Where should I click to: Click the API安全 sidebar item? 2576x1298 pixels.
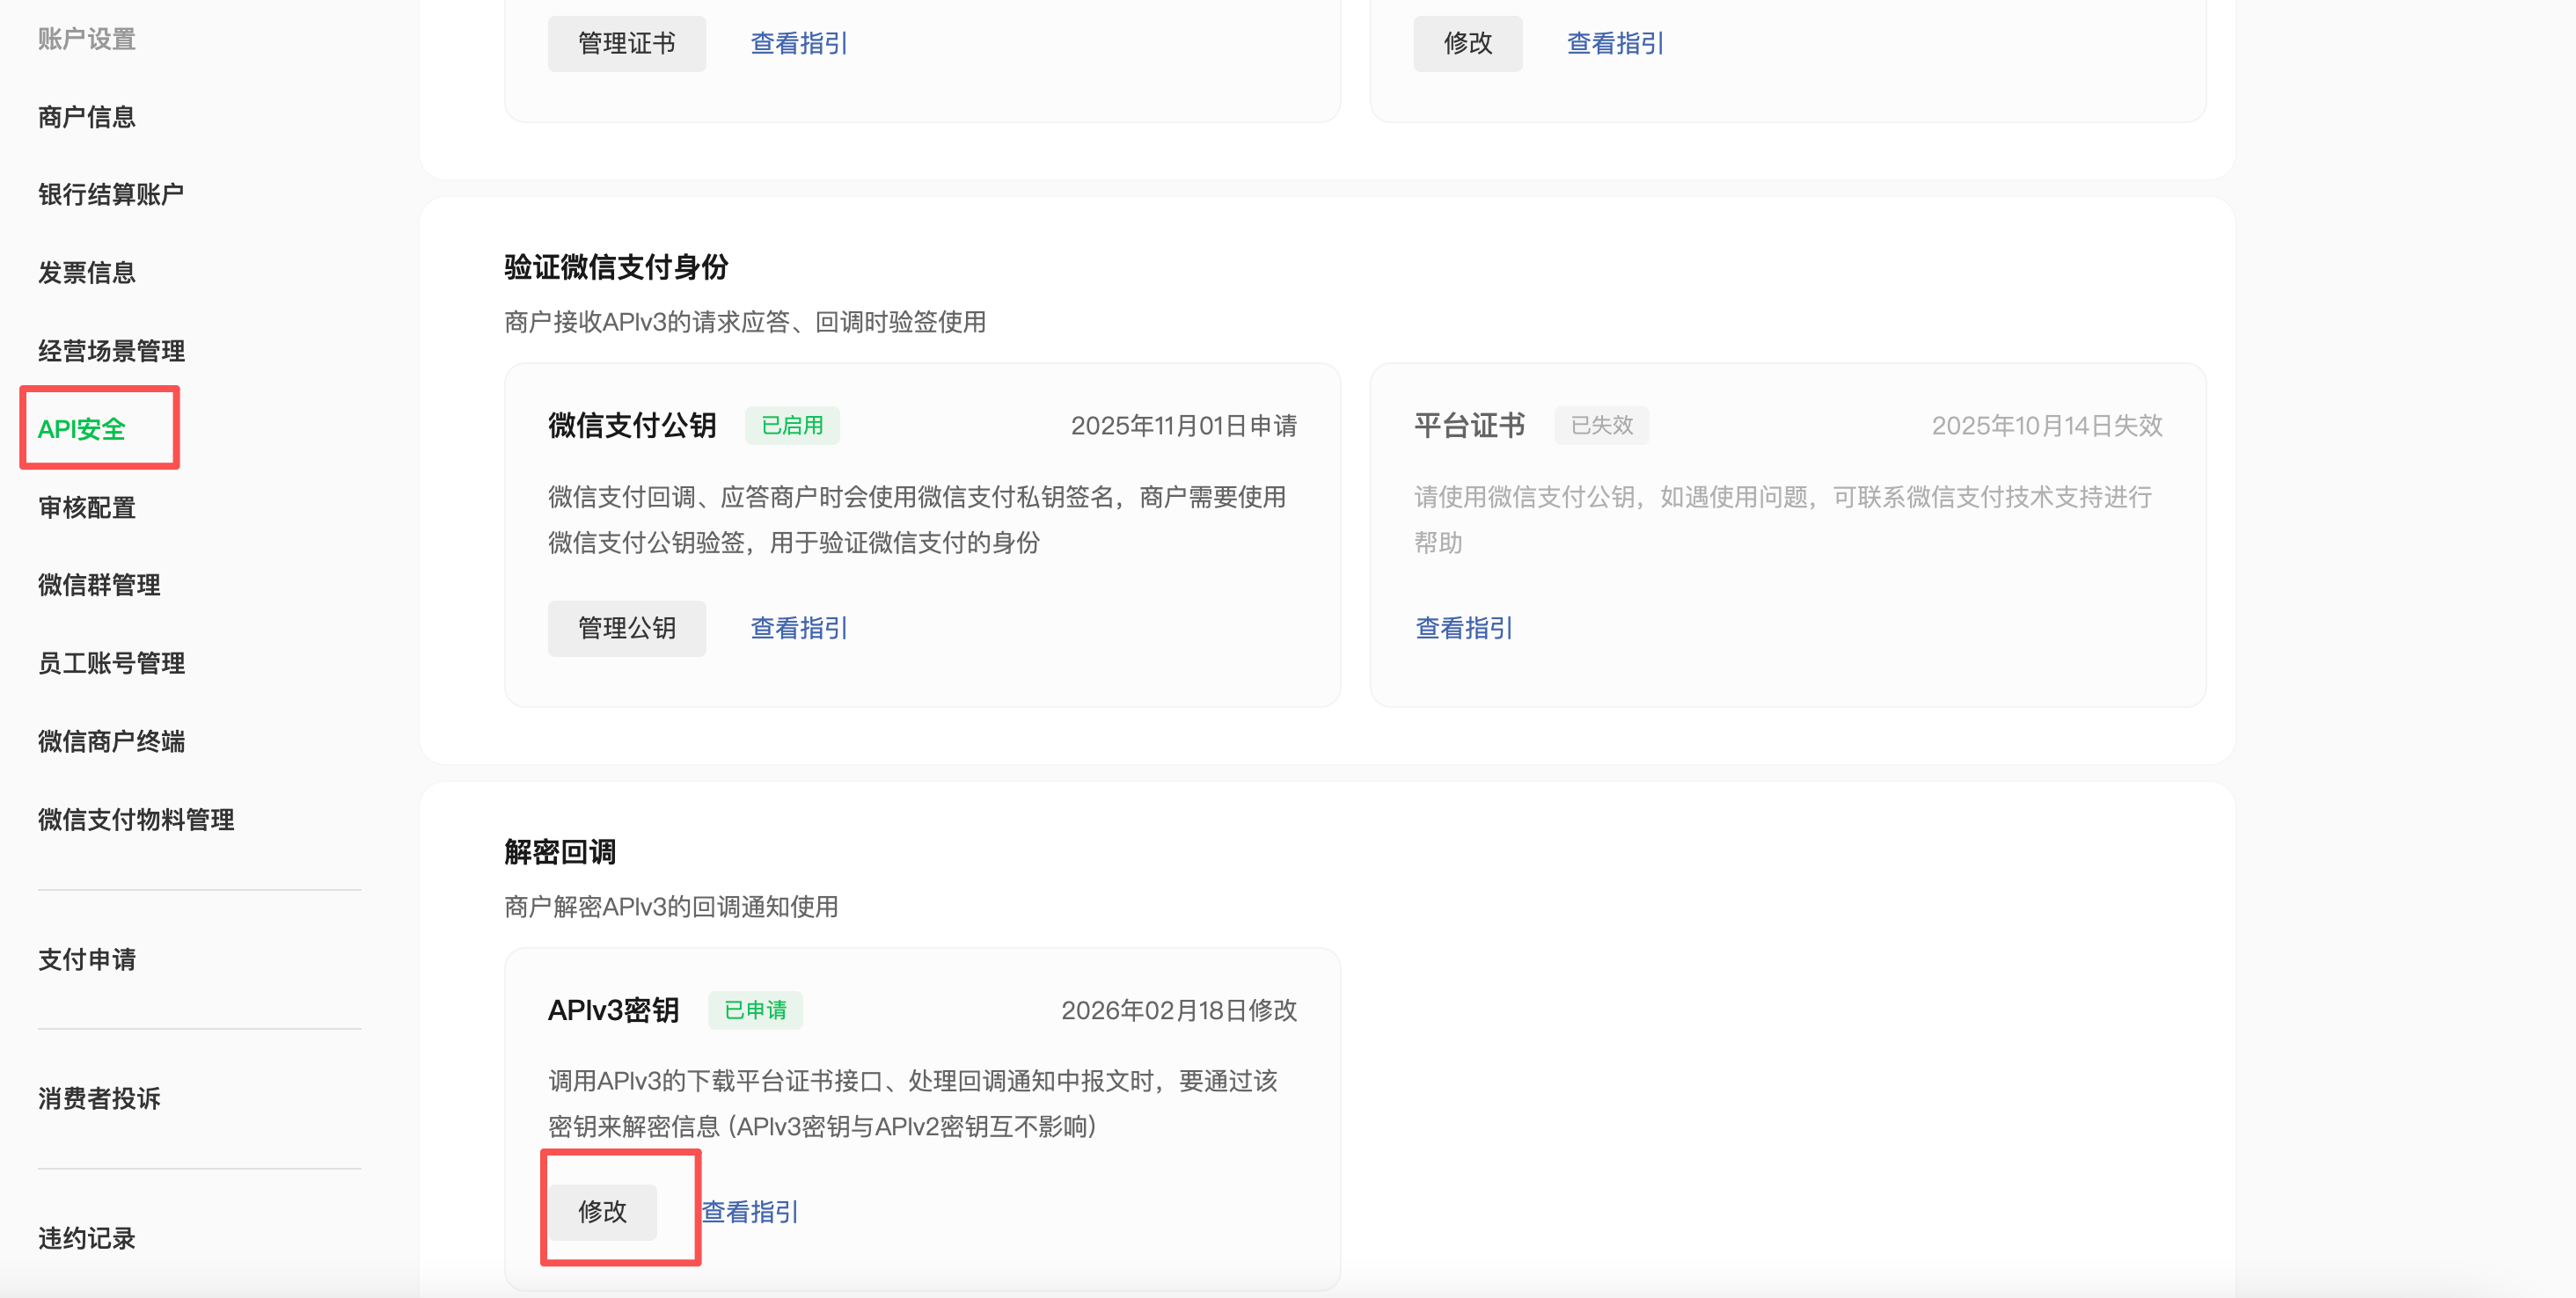coord(81,428)
